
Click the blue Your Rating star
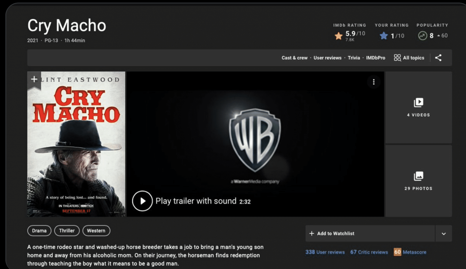pos(384,36)
